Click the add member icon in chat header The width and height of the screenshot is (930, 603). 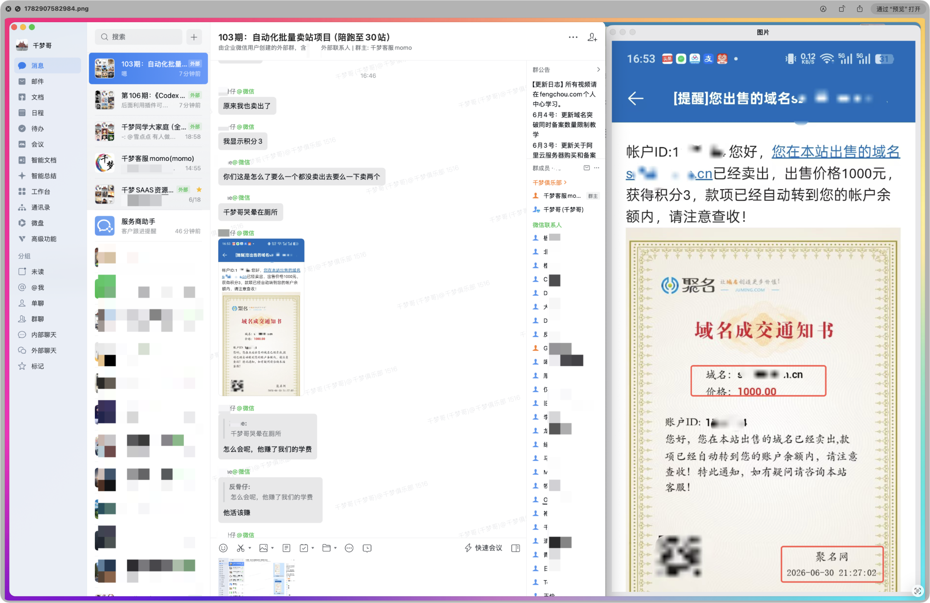coord(593,37)
